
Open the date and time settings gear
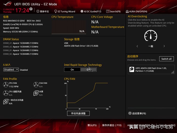(x=31, y=9)
